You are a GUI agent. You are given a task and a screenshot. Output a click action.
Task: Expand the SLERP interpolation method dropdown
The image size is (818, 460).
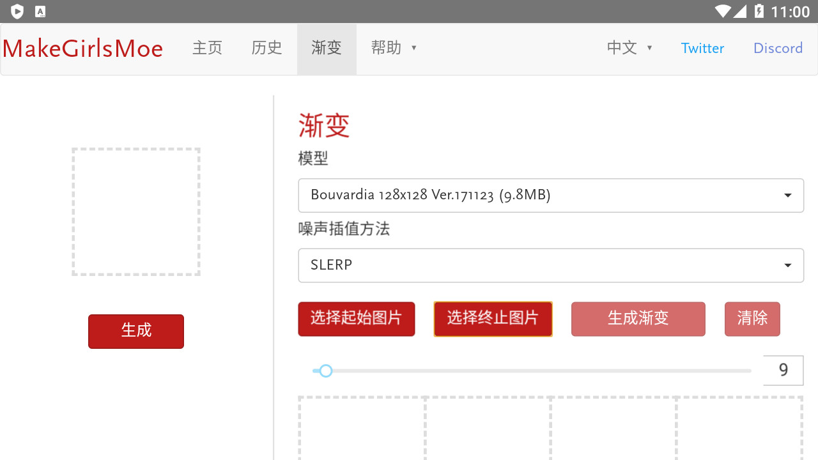tap(550, 265)
